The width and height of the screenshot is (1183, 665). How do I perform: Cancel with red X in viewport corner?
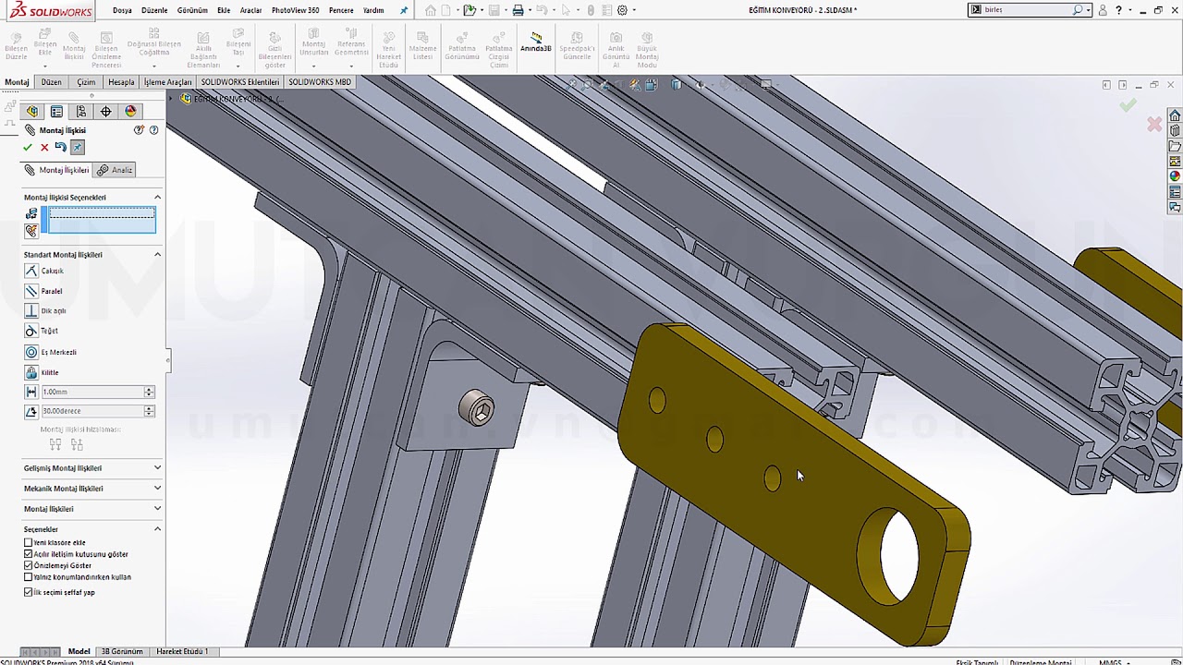[x=1154, y=125]
